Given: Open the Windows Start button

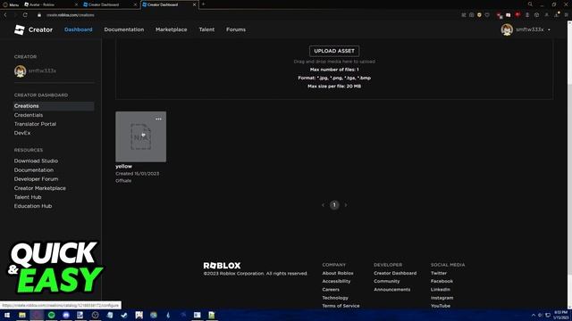Looking at the screenshot, I should coord(7,315).
